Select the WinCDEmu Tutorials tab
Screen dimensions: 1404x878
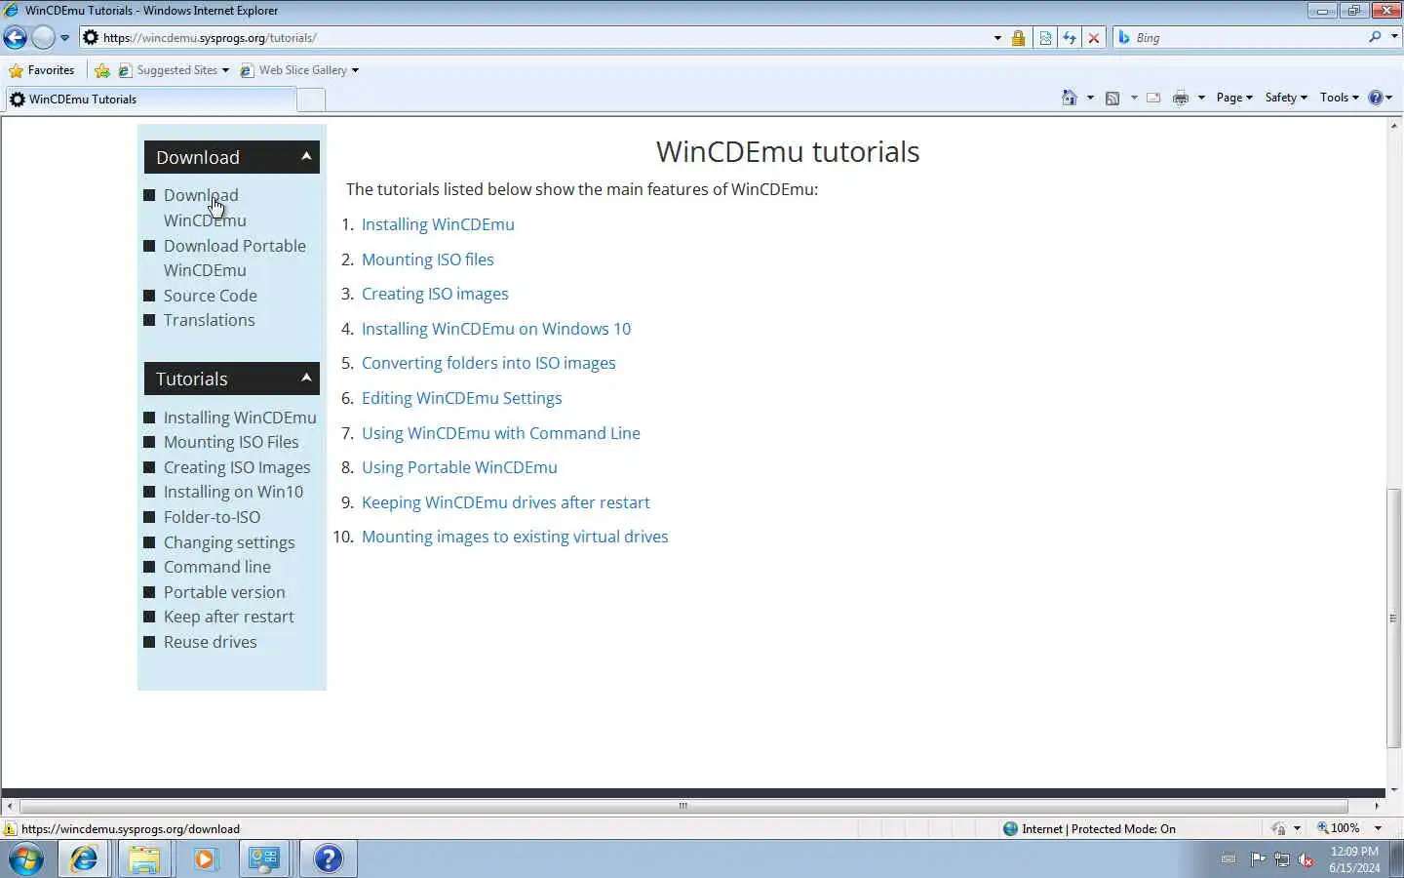tap(150, 100)
